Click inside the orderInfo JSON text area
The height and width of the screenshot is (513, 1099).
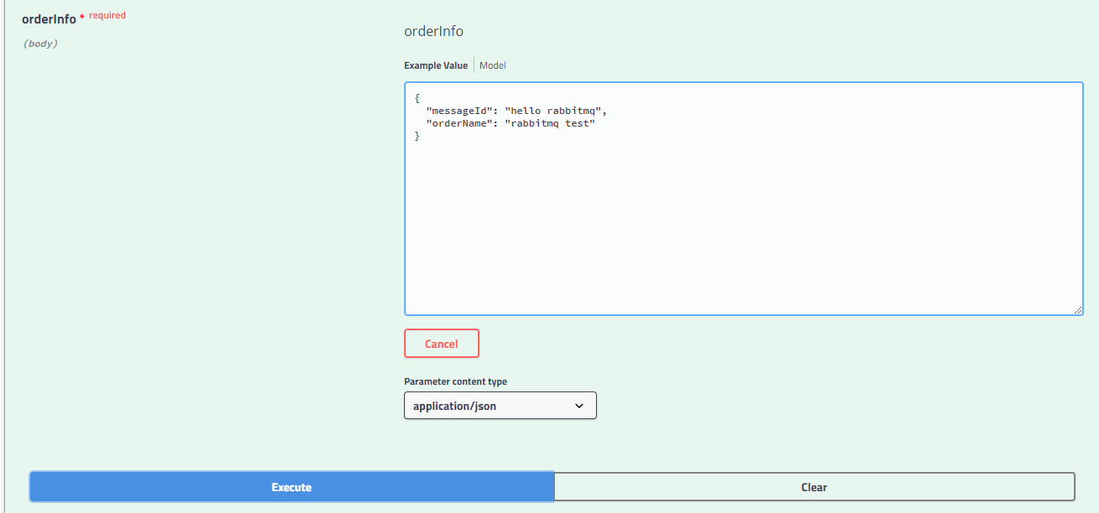pyautogui.click(x=744, y=199)
